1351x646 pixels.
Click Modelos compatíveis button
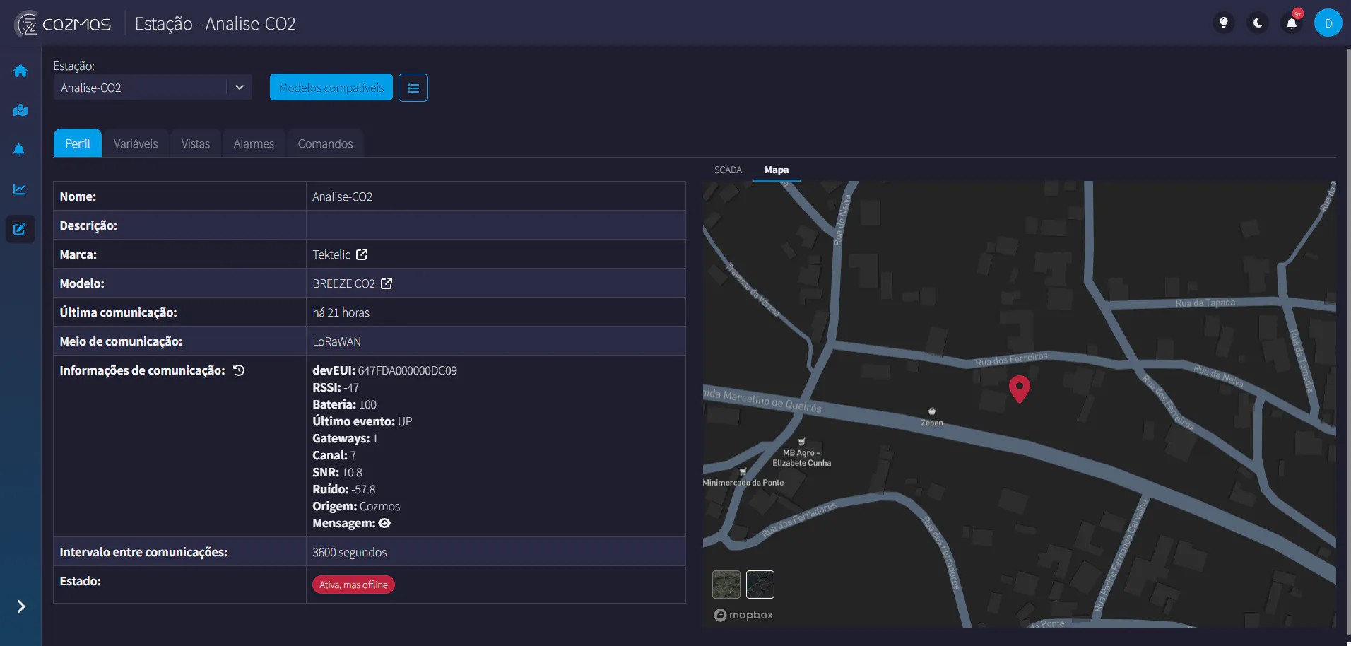(331, 88)
